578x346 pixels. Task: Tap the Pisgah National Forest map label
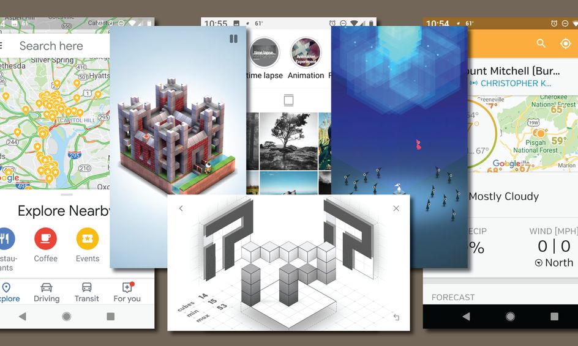536,147
